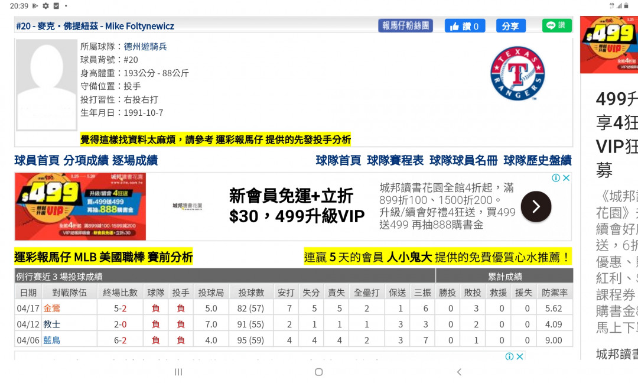Open the 報馬仔粉絲團 fan page button
638x383 pixels.
click(405, 25)
